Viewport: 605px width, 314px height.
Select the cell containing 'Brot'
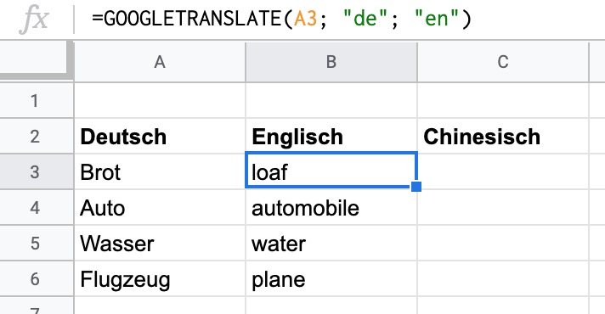click(160, 171)
